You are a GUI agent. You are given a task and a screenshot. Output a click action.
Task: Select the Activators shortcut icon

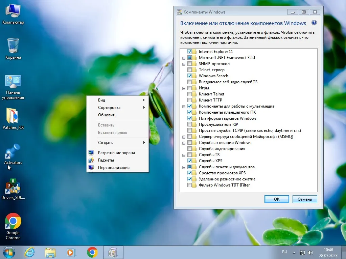coord(13,154)
